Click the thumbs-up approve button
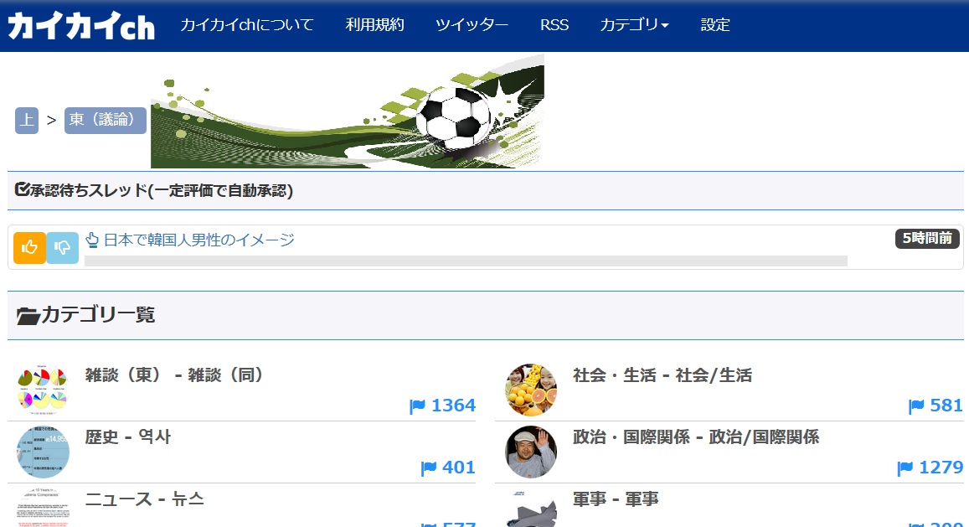Viewport: 969px width, 527px height. point(29,247)
